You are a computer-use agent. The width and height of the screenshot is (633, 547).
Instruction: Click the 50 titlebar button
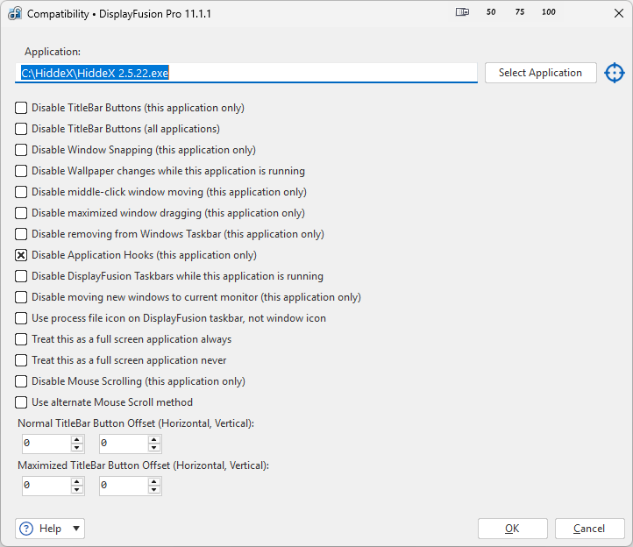pyautogui.click(x=491, y=13)
